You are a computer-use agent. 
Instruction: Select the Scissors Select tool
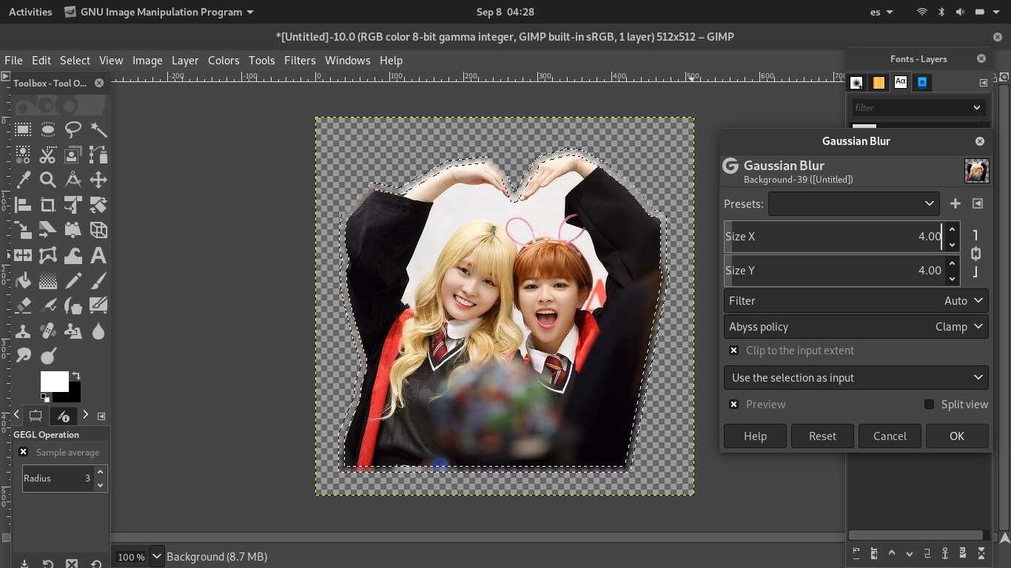[x=48, y=155]
